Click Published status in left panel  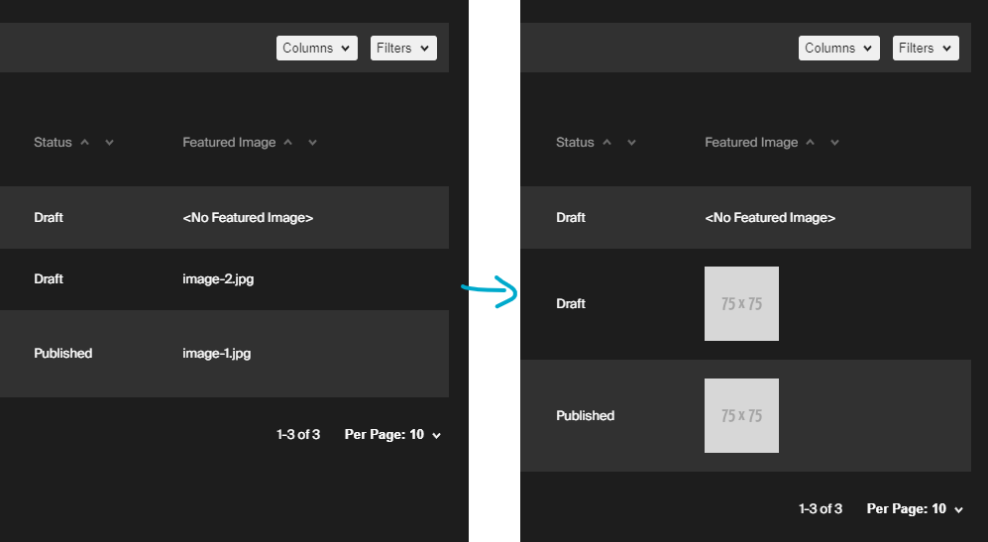point(63,353)
